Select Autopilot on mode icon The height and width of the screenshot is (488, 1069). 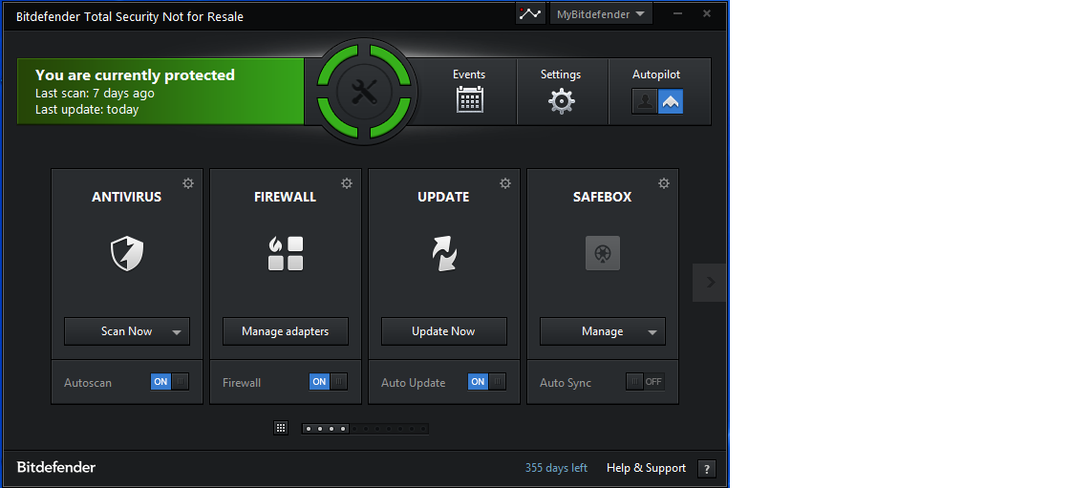click(x=671, y=101)
